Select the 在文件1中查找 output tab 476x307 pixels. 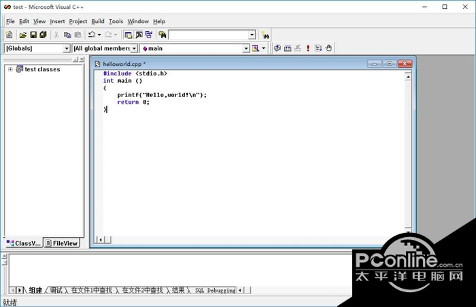pos(91,290)
